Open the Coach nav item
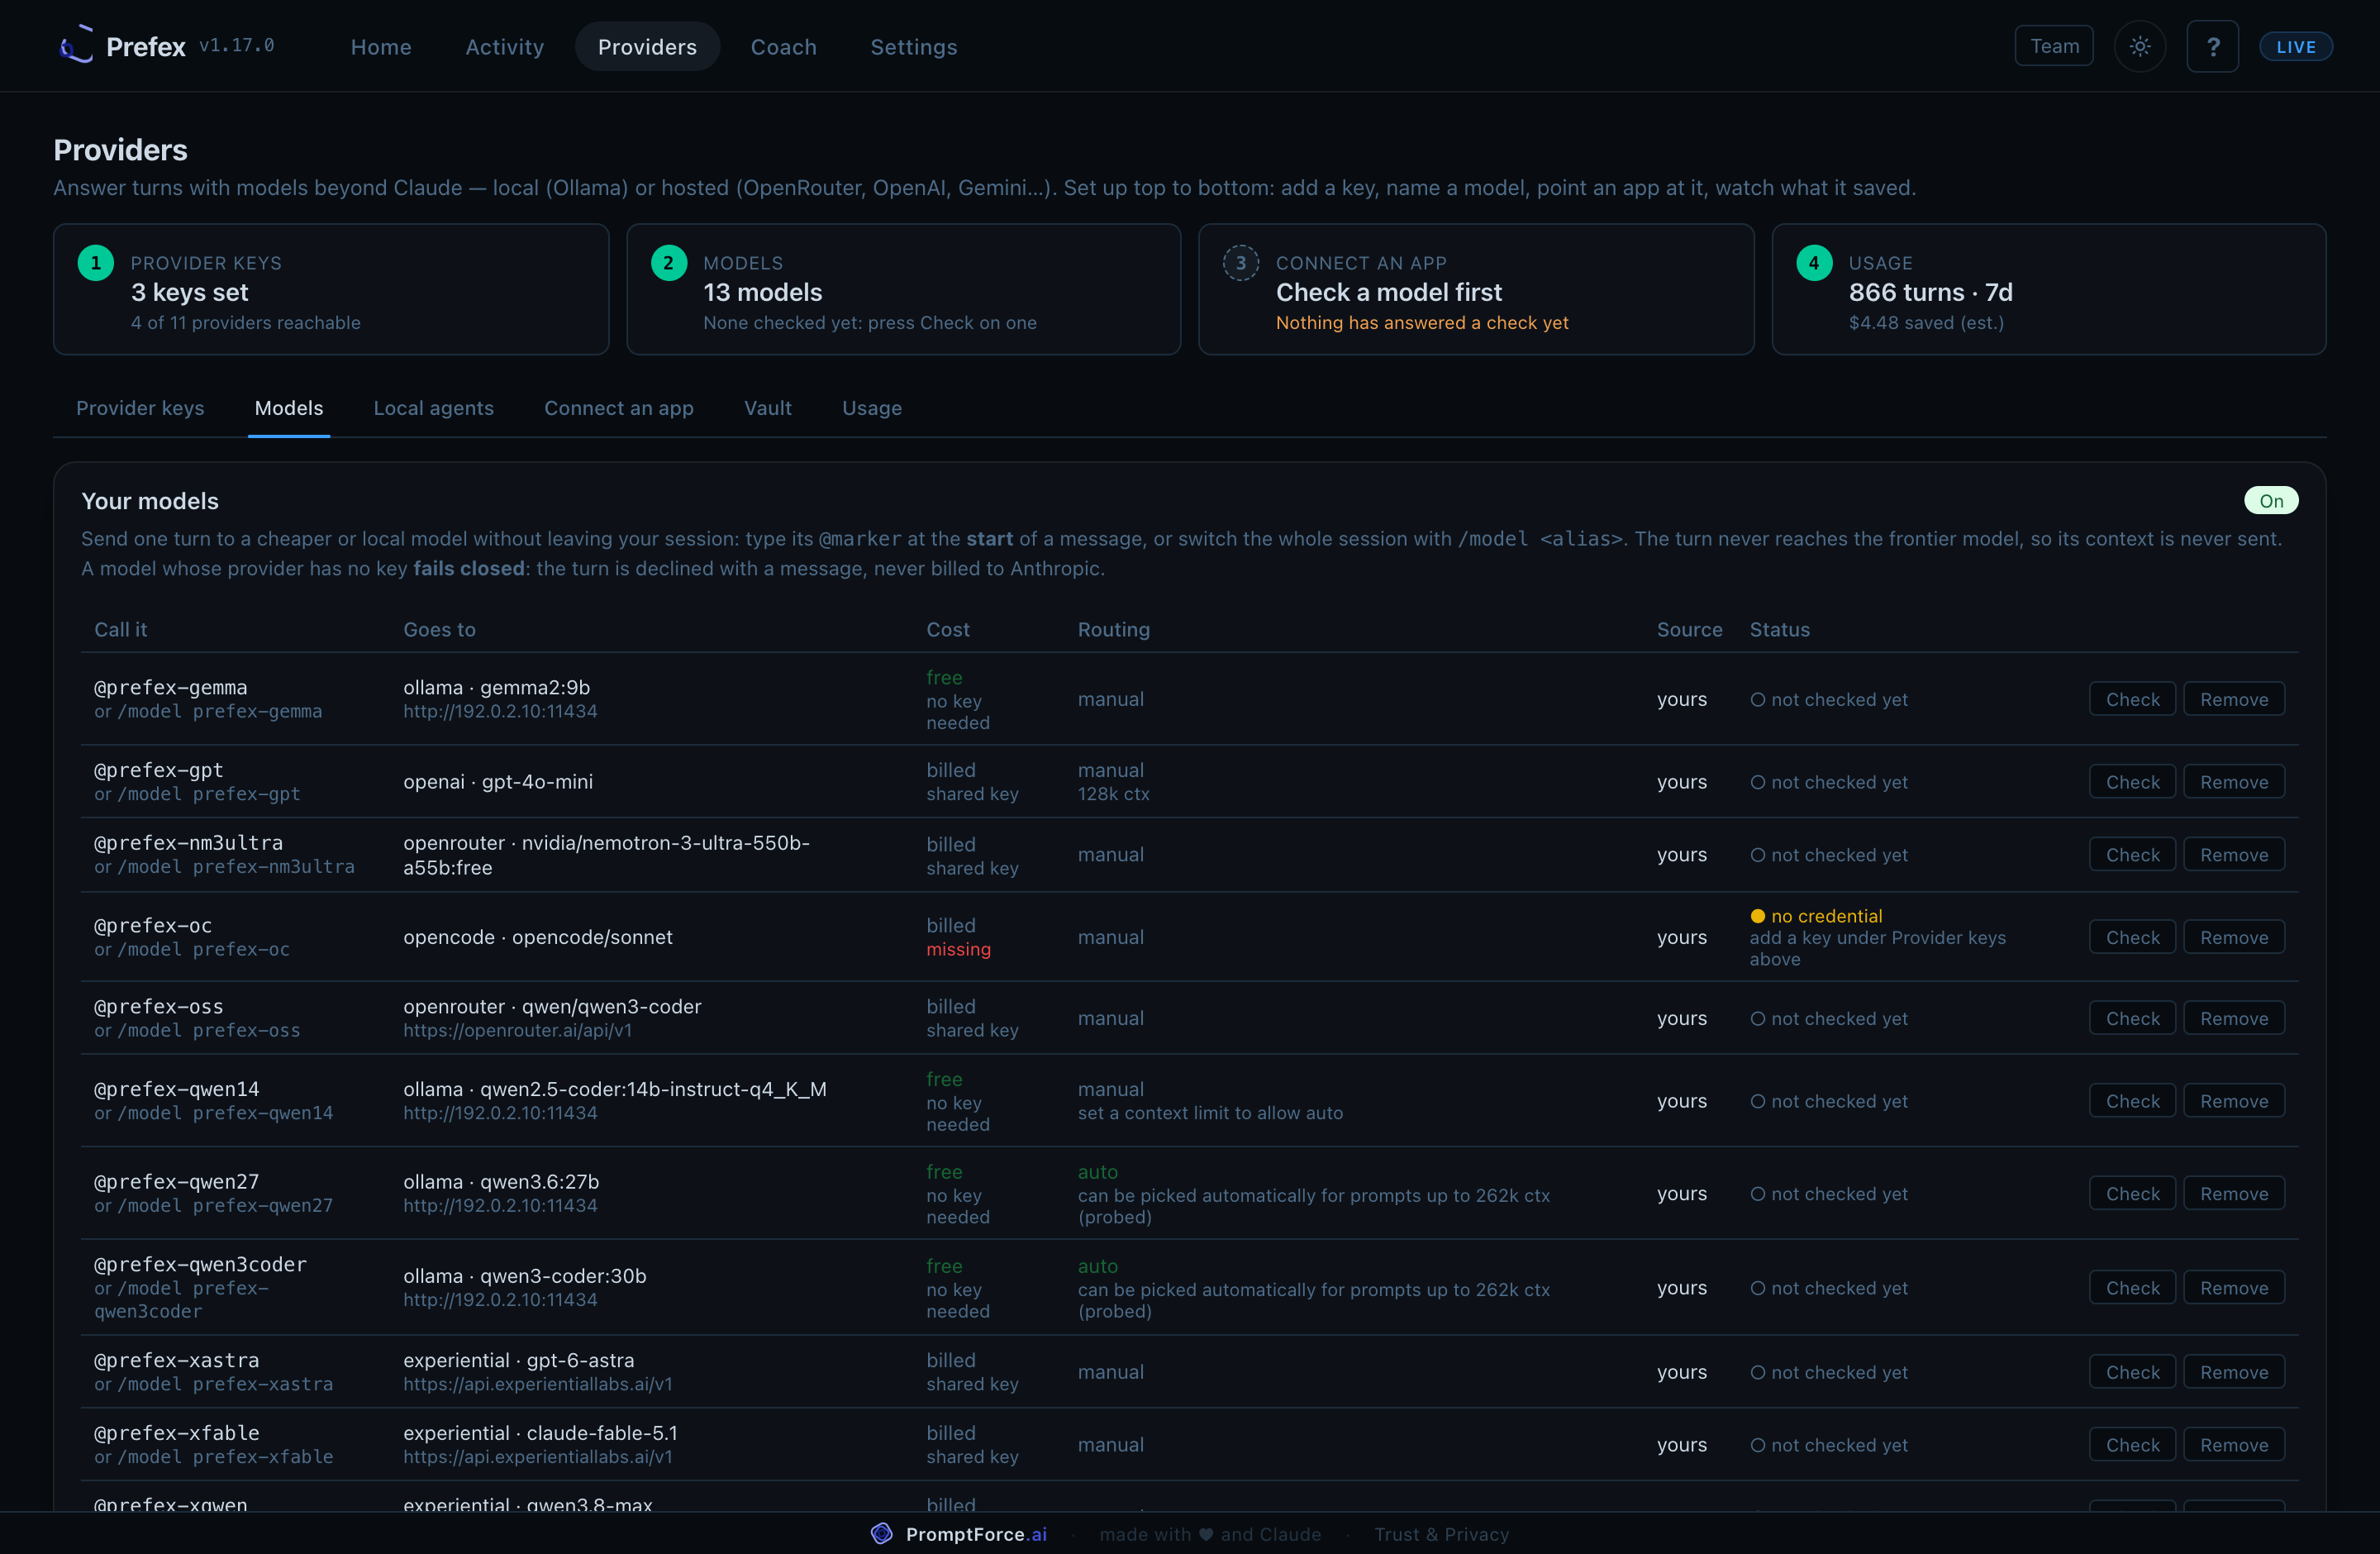 (784, 46)
